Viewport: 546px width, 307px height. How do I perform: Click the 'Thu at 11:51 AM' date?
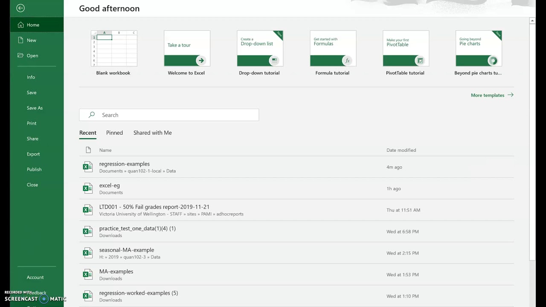tap(403, 210)
